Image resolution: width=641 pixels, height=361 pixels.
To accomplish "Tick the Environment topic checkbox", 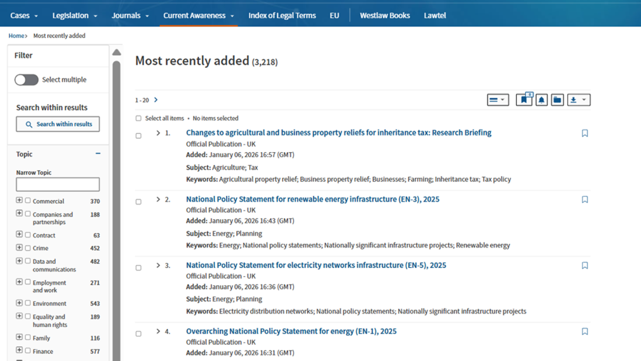I will coord(28,303).
